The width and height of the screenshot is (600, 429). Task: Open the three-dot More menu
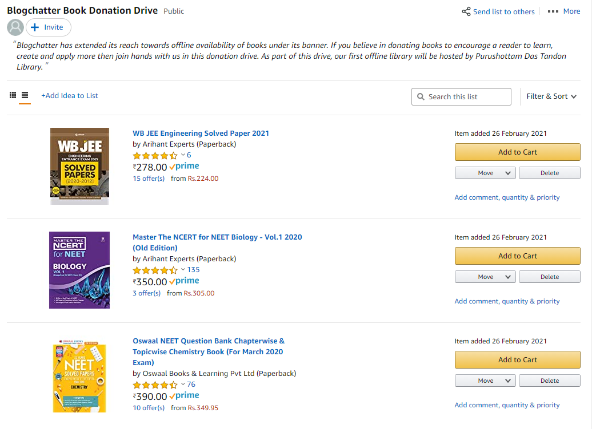pyautogui.click(x=553, y=11)
